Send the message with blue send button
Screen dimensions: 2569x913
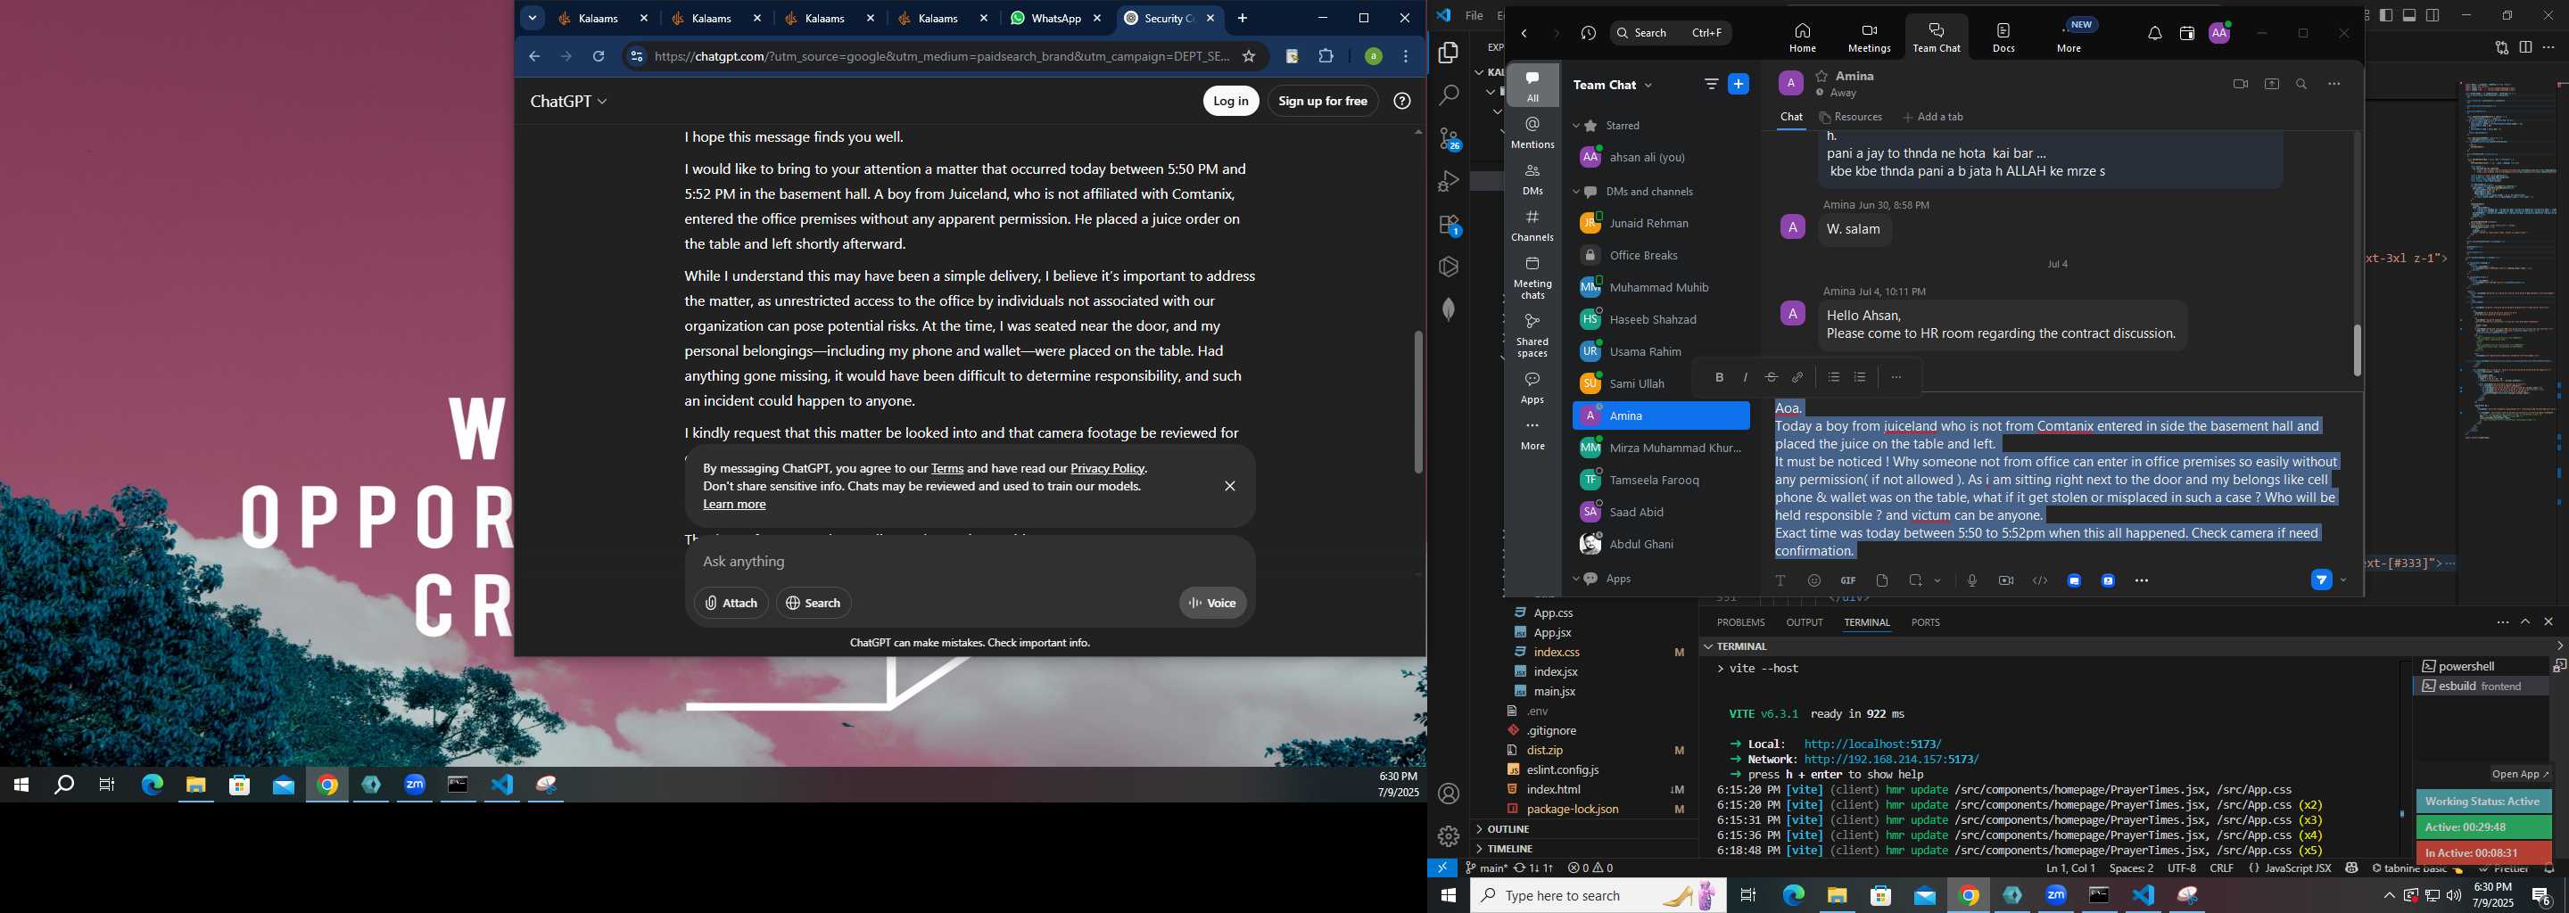[2321, 580]
